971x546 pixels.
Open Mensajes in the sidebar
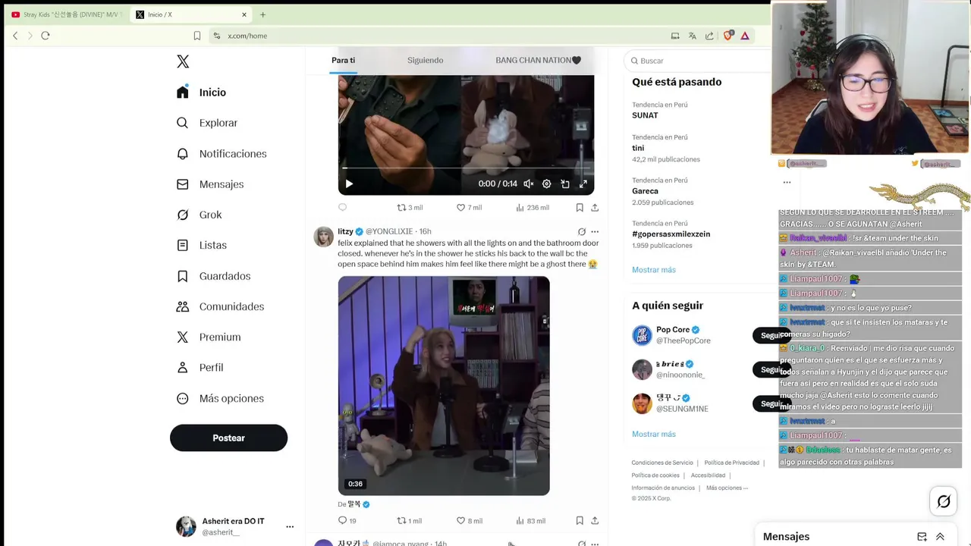tap(210, 184)
